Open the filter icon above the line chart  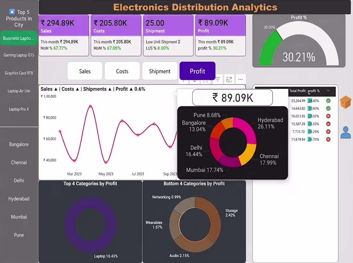218,79
